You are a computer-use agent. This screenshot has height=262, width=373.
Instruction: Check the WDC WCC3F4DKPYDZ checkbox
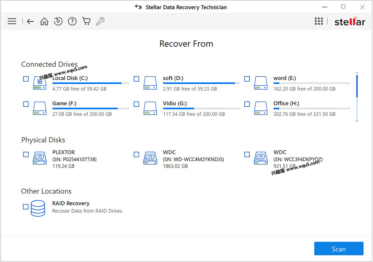coord(247,154)
